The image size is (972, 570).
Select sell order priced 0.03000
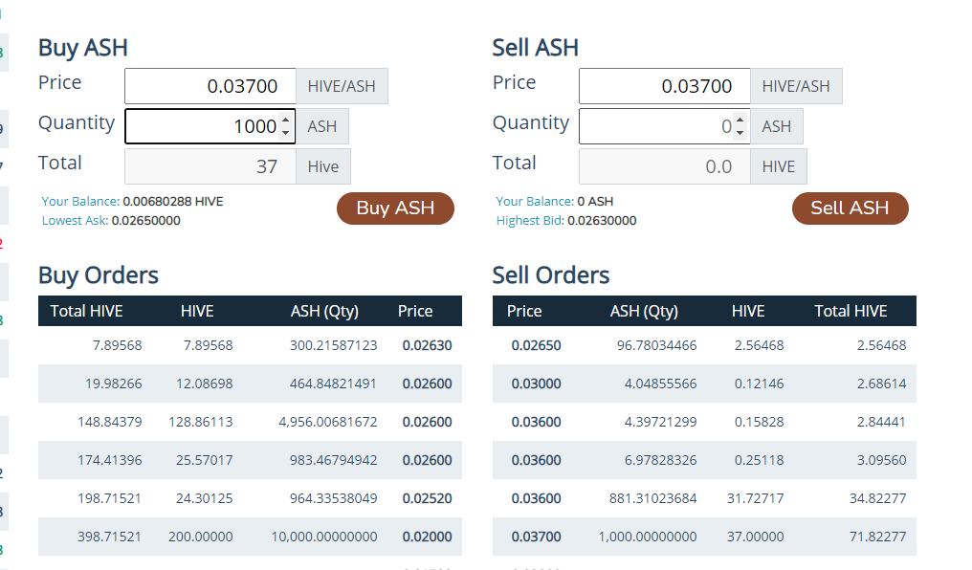pyautogui.click(x=704, y=384)
